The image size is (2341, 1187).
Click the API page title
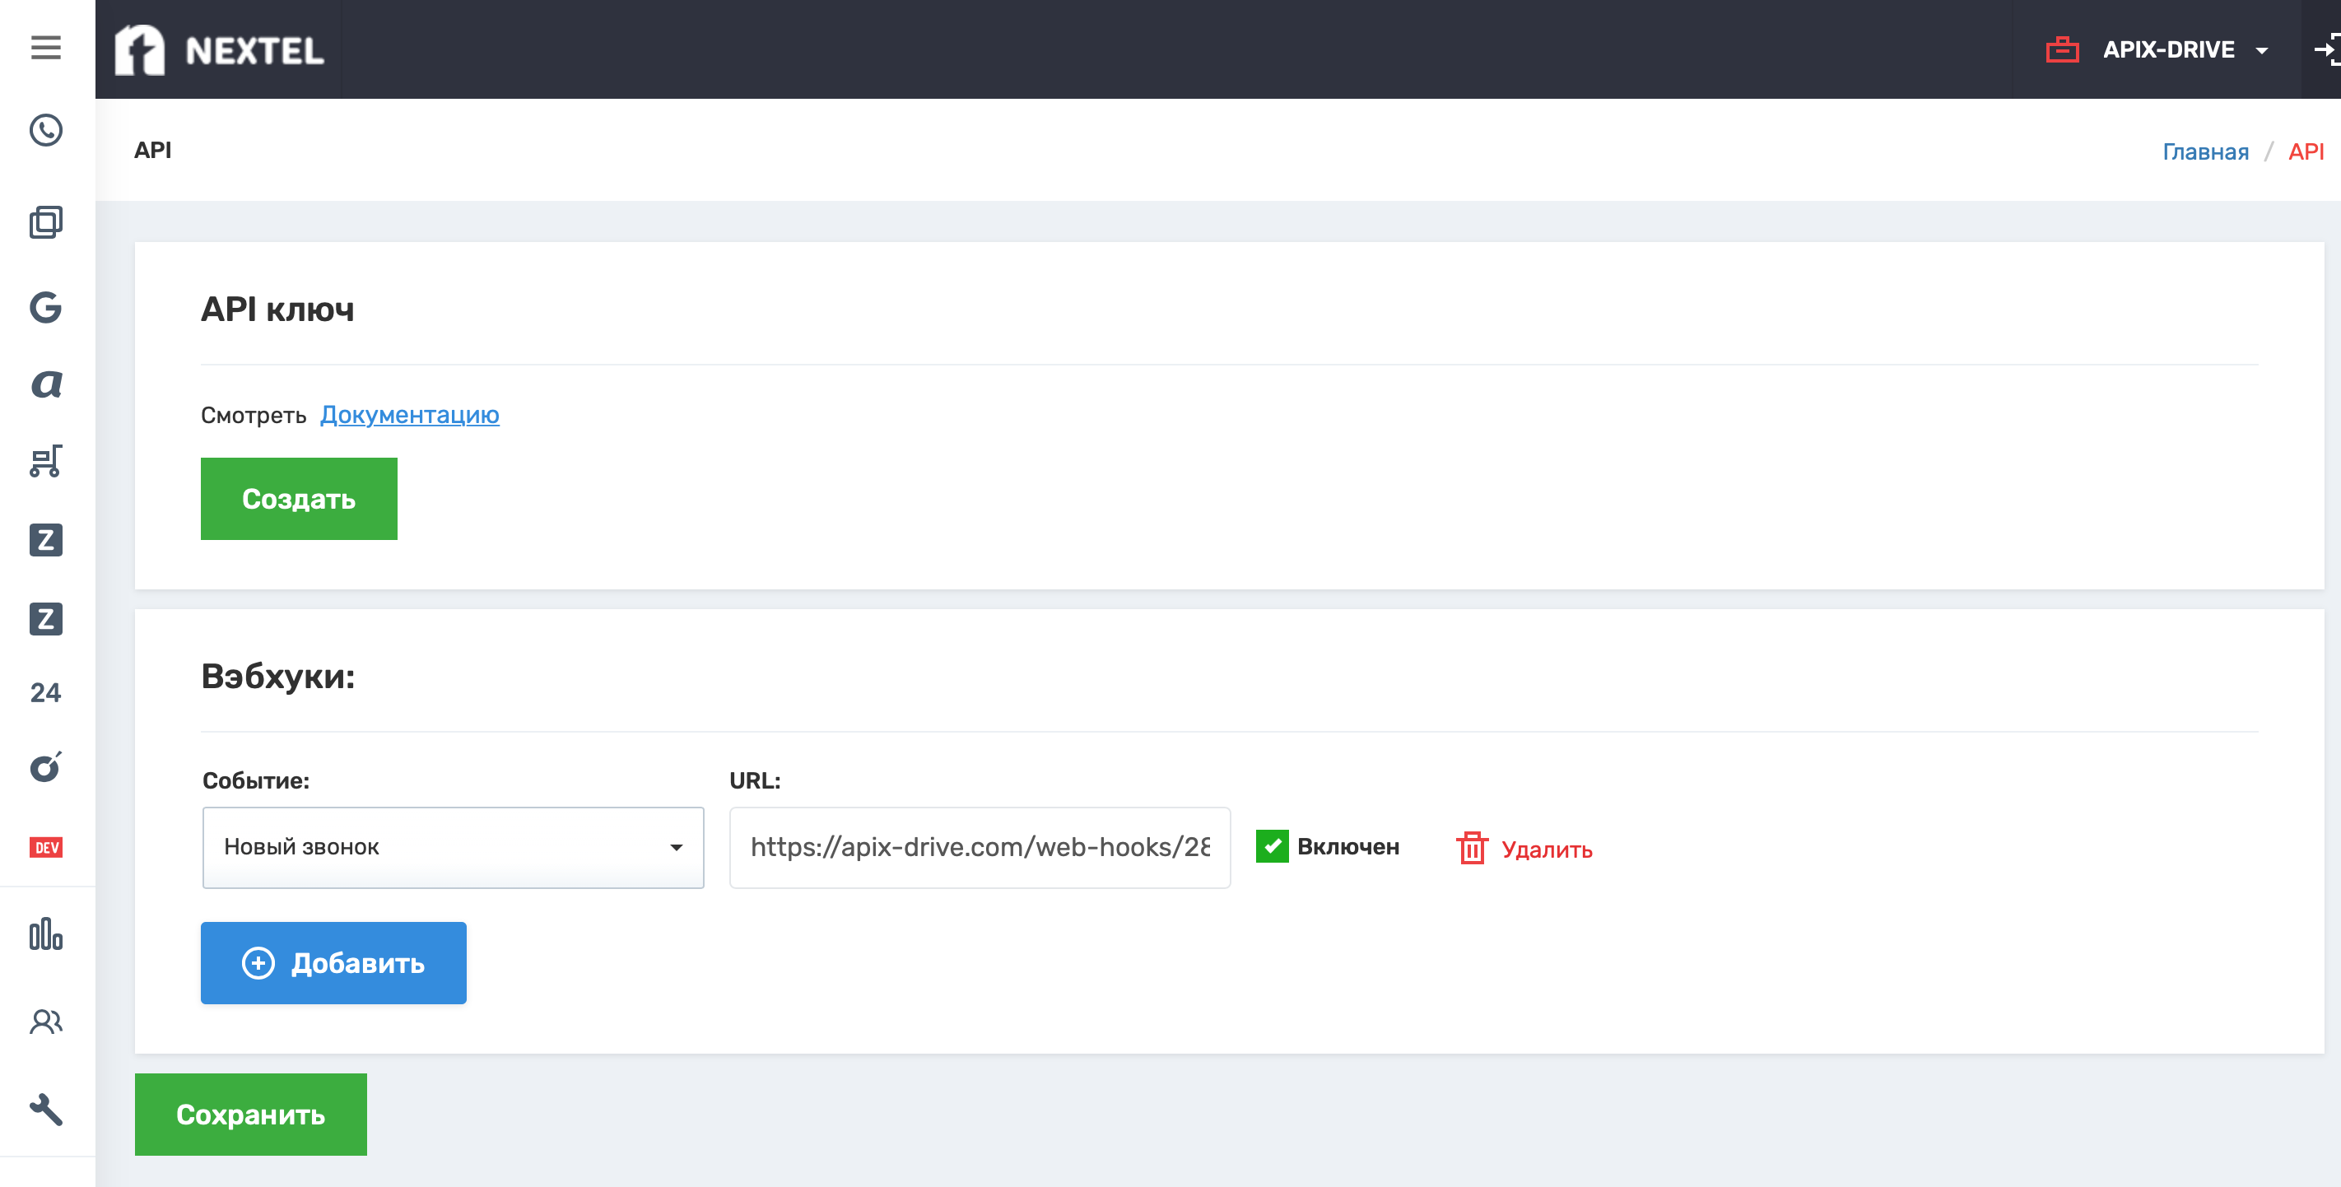click(152, 150)
